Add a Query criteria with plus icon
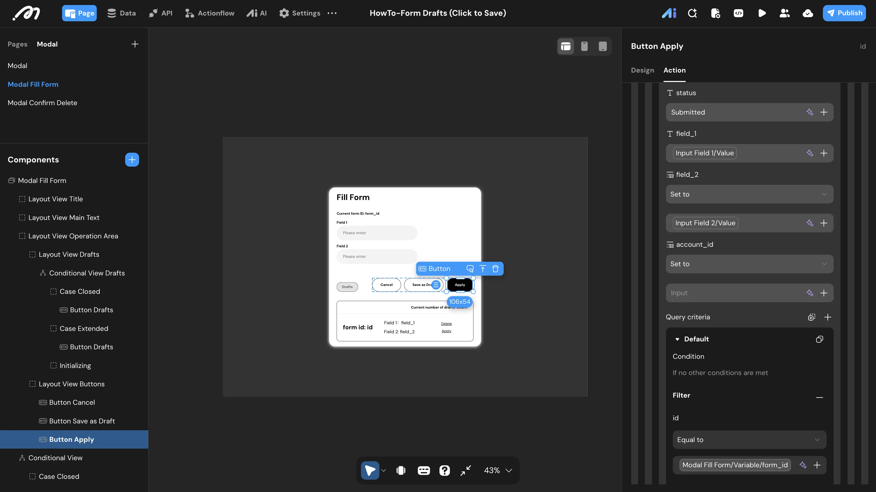 point(828,317)
